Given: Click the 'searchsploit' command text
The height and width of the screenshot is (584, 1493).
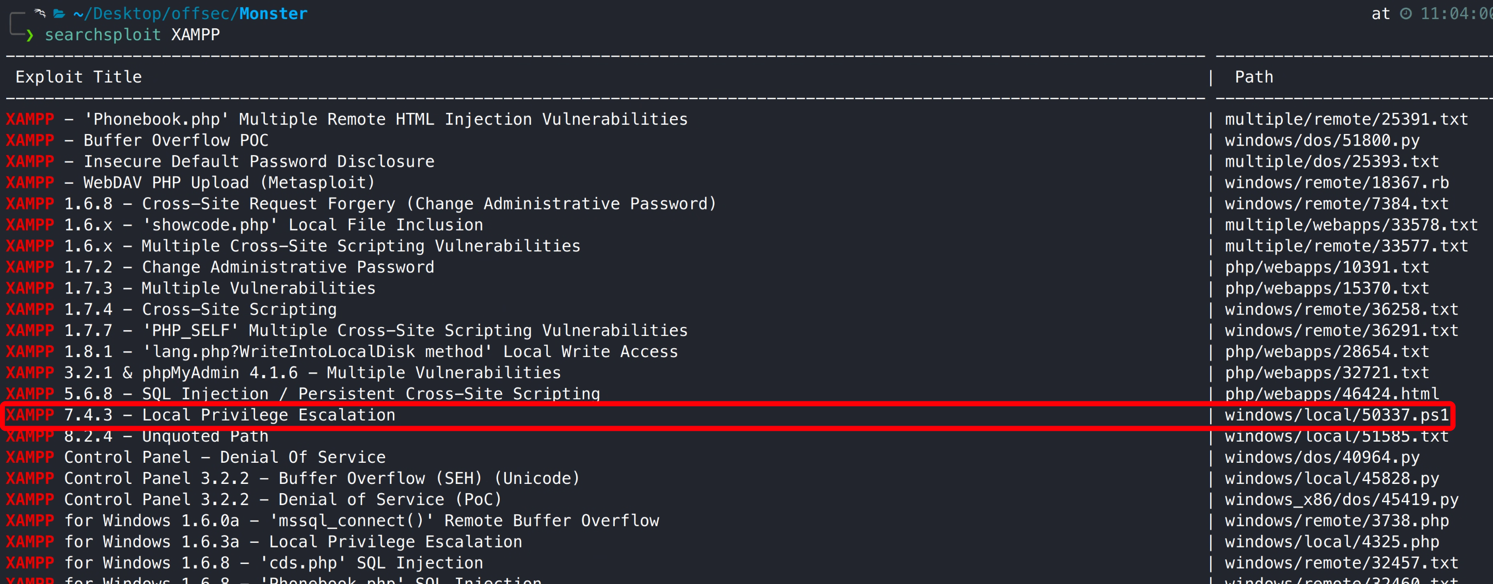Looking at the screenshot, I should (x=103, y=35).
